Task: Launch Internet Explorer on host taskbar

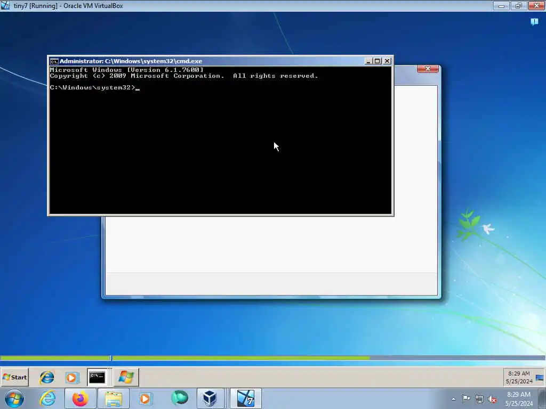Action: (x=47, y=398)
